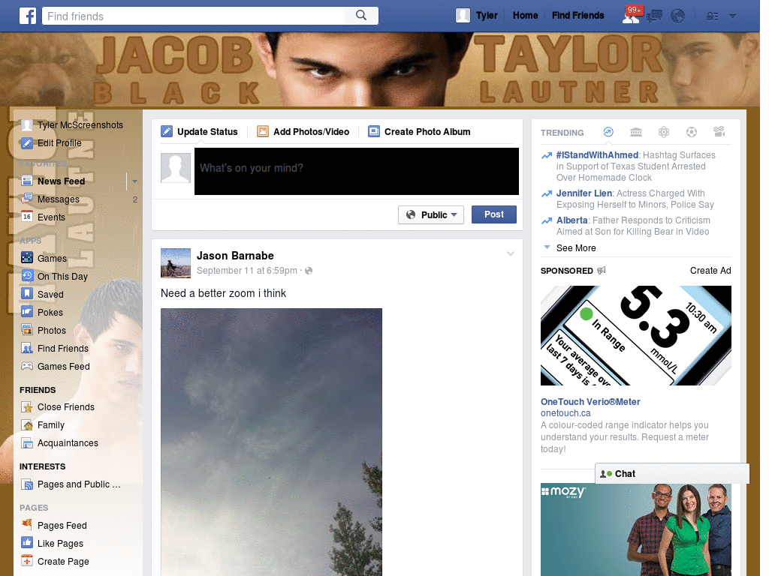Open Friend Requests from the top bar
769x576 pixels.
click(x=629, y=16)
